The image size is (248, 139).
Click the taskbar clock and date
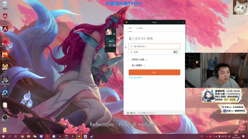click(236, 136)
